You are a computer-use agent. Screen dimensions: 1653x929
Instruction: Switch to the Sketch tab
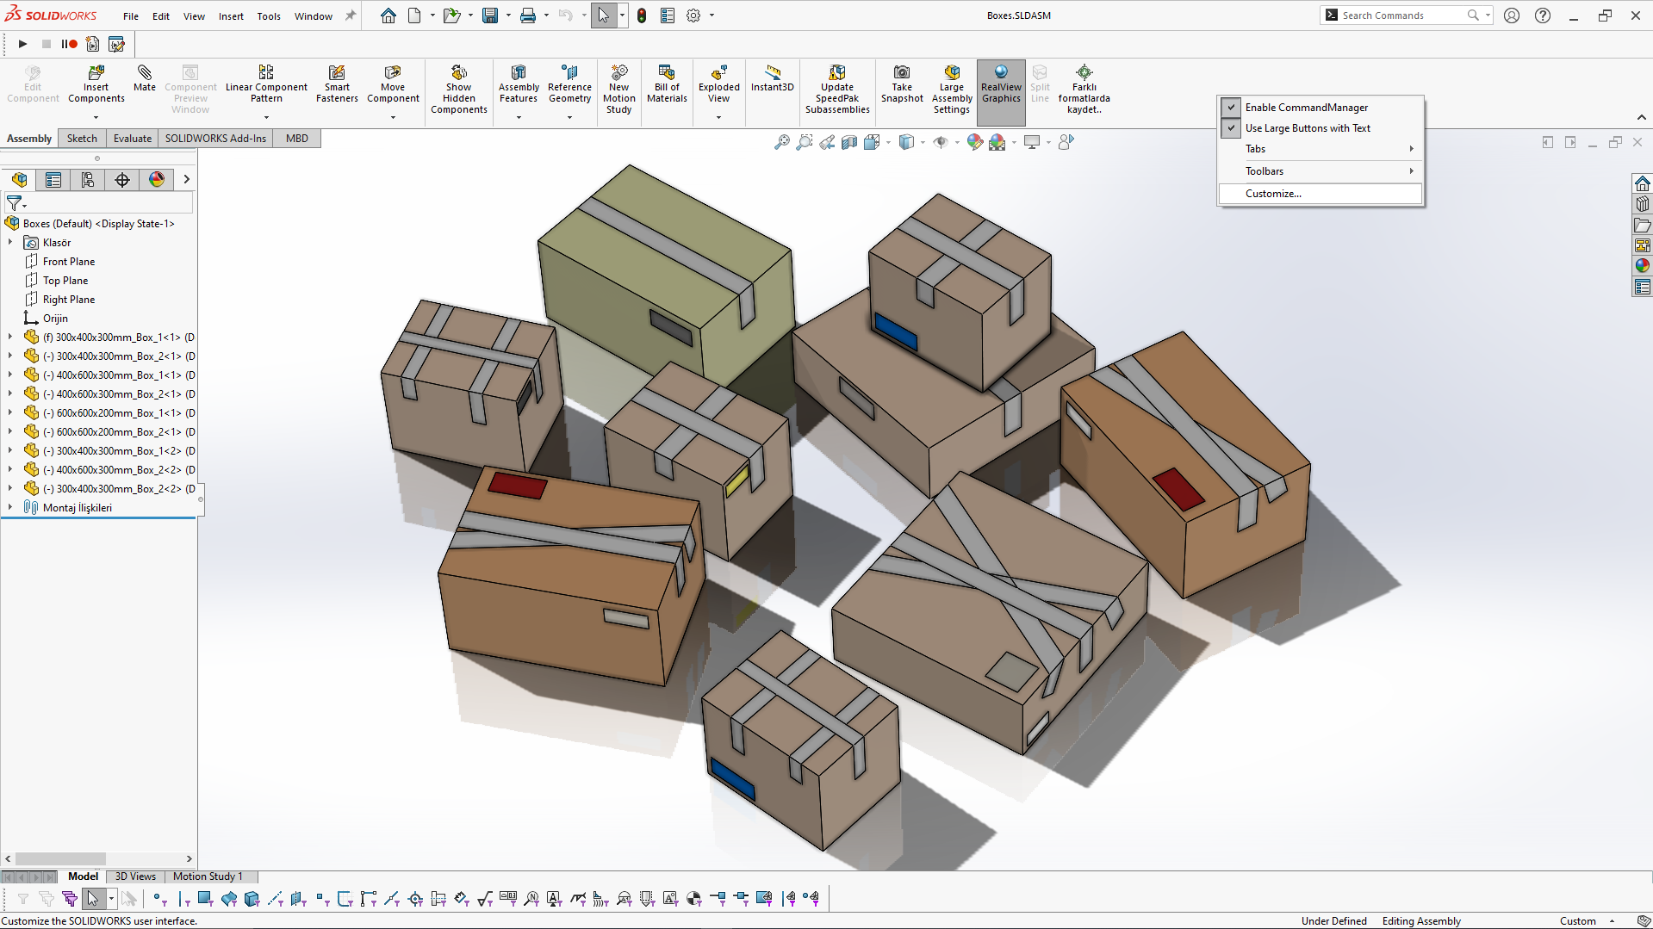tap(82, 139)
